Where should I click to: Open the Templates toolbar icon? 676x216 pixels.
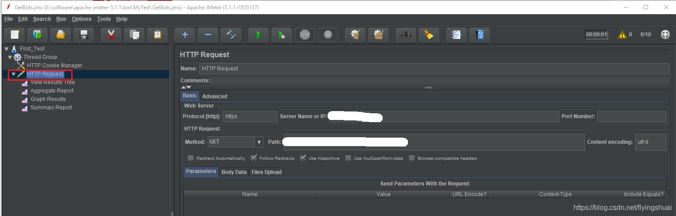coord(38,35)
